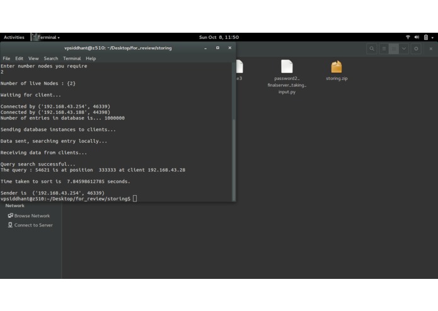Screen dimensions: 438x311
Task: Click the Browse Network icon
Action: pos(10,215)
